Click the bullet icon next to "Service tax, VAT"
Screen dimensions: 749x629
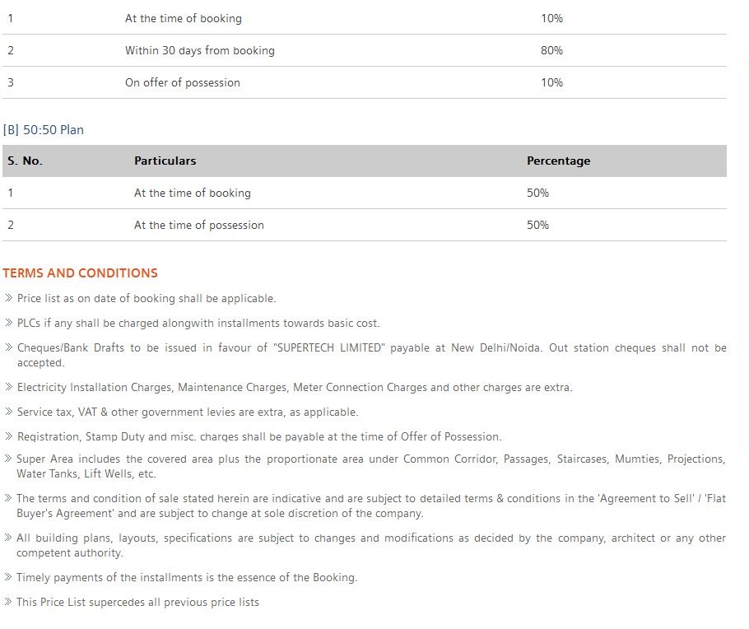[8, 412]
